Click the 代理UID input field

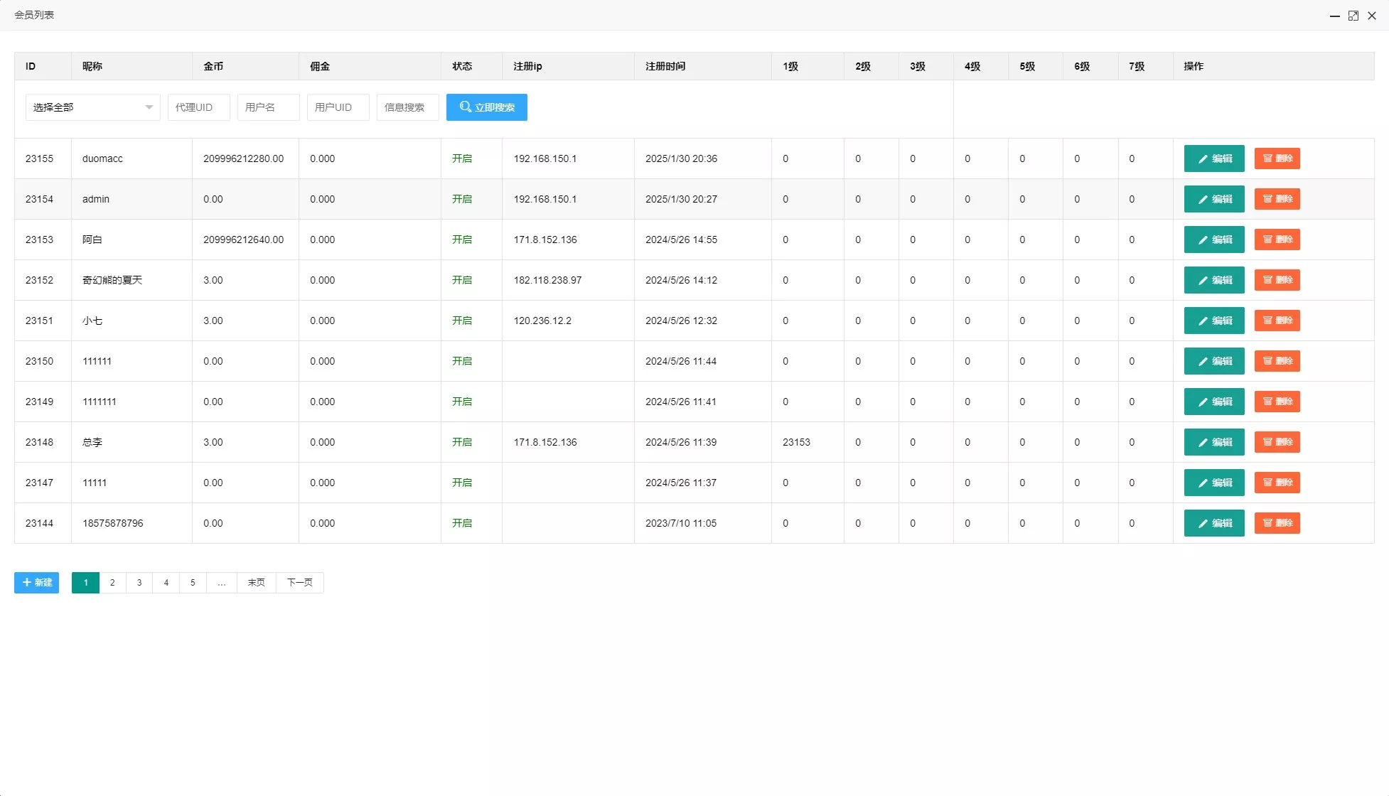click(198, 107)
